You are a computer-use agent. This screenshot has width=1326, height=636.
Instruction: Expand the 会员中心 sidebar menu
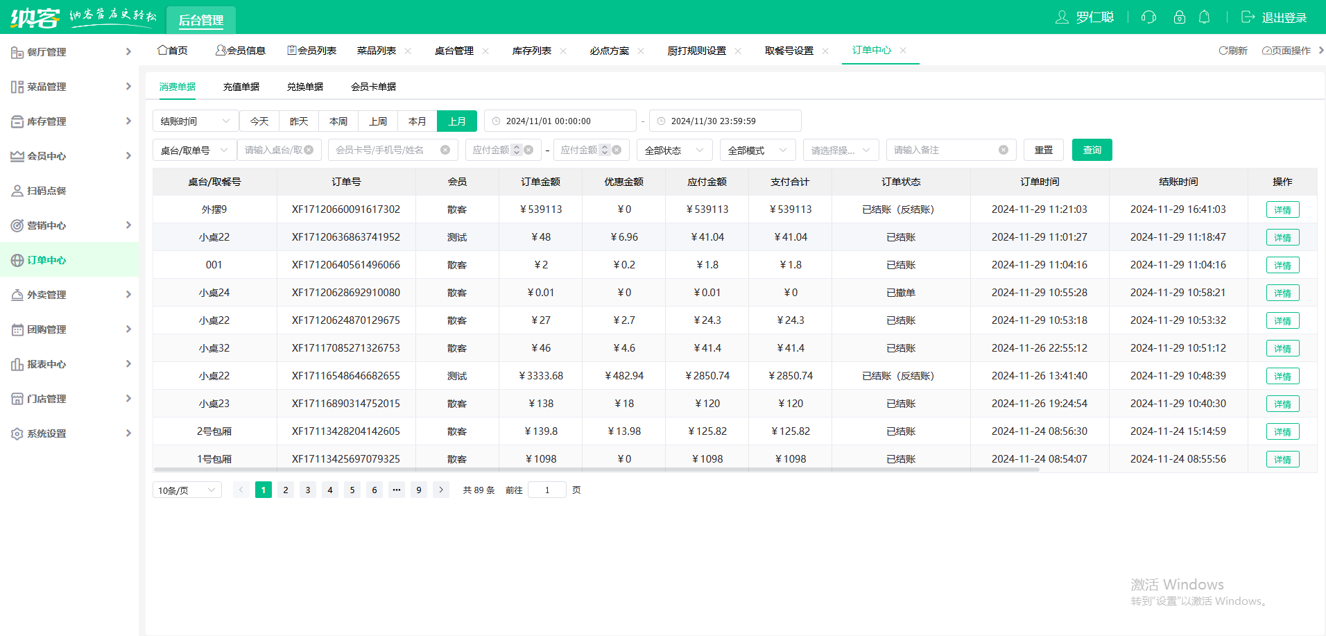pyautogui.click(x=69, y=156)
